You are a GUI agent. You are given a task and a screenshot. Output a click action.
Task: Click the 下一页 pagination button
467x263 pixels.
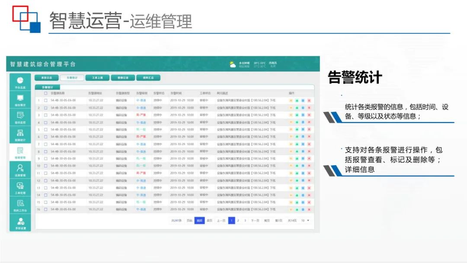tap(256, 220)
